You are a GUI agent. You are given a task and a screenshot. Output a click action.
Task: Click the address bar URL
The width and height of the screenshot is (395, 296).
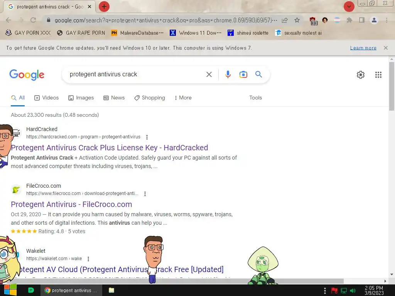pos(166,20)
